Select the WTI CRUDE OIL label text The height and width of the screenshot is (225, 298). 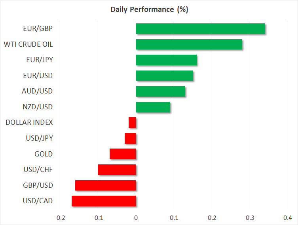[28, 44]
